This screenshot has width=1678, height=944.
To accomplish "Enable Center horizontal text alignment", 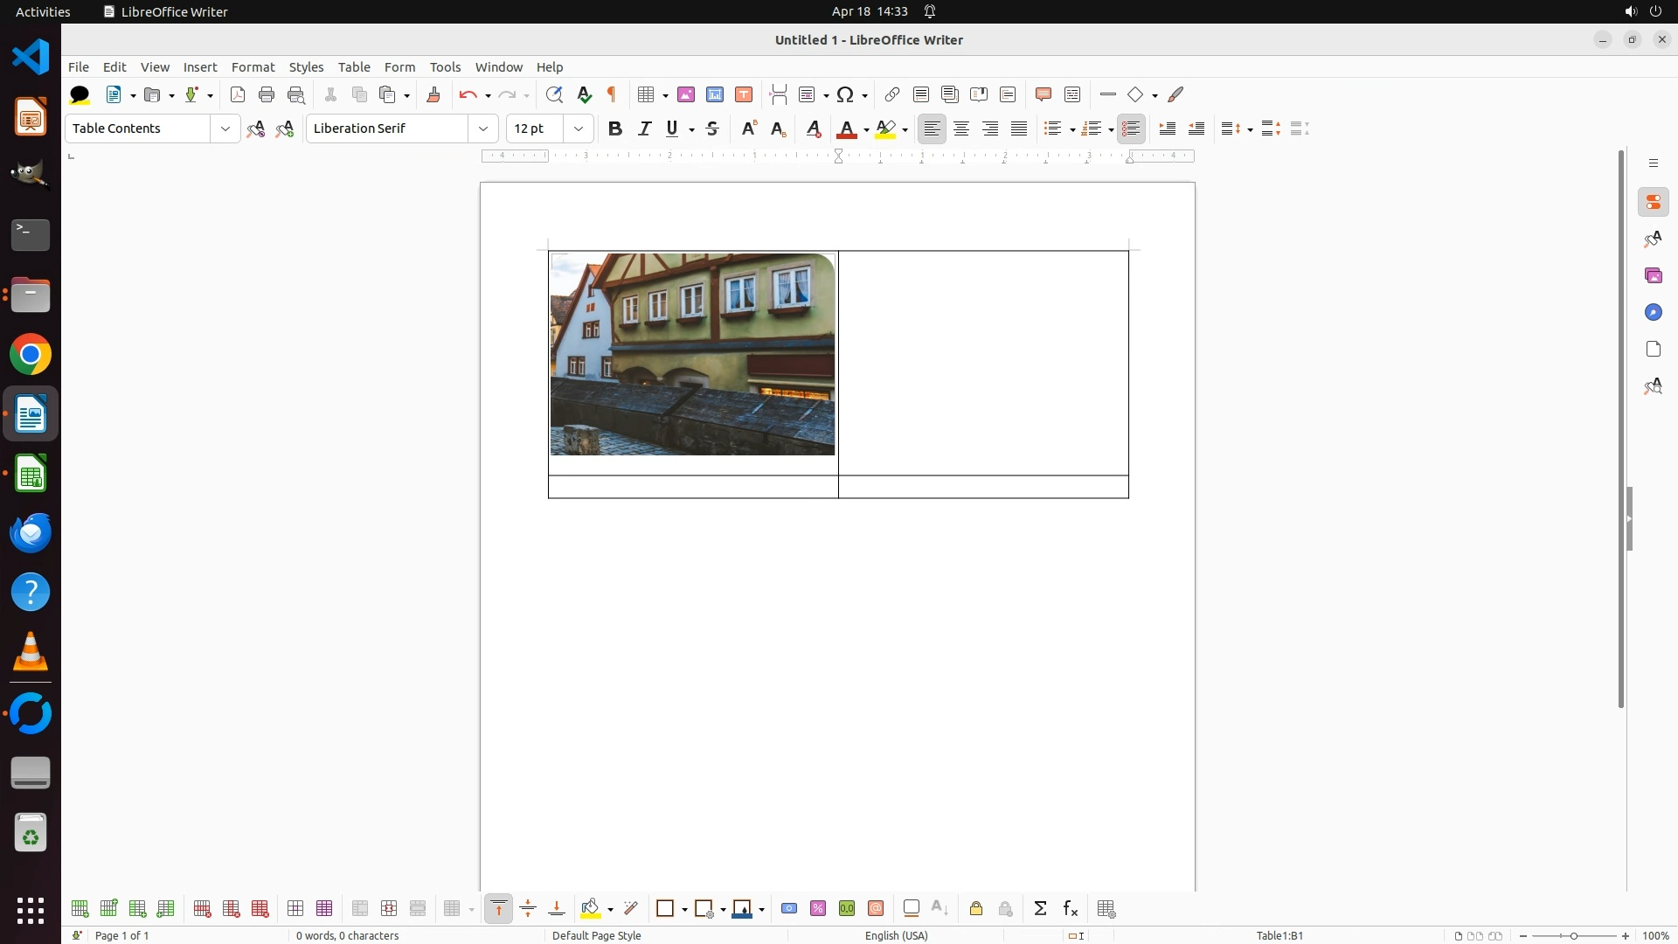I will point(961,128).
